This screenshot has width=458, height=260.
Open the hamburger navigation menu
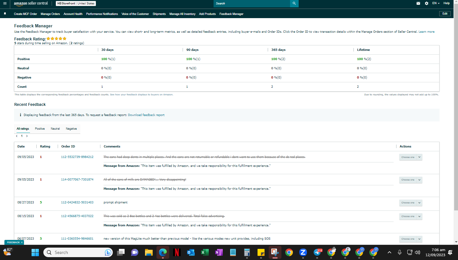pos(5,3)
